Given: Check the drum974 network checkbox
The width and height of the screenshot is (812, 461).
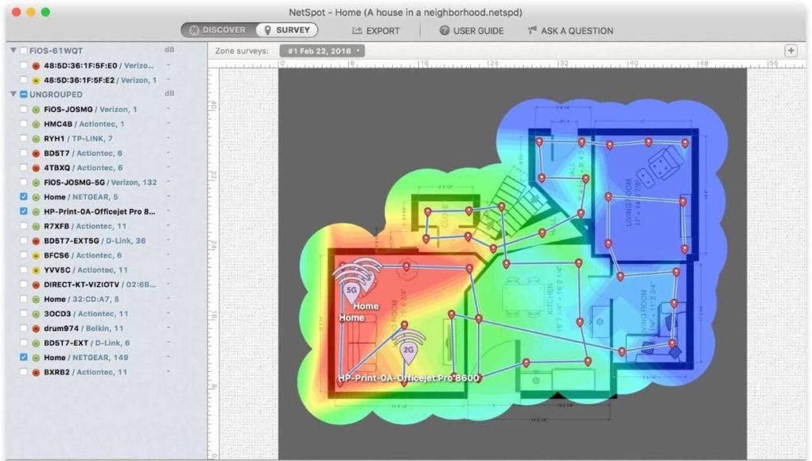Looking at the screenshot, I should [23, 328].
